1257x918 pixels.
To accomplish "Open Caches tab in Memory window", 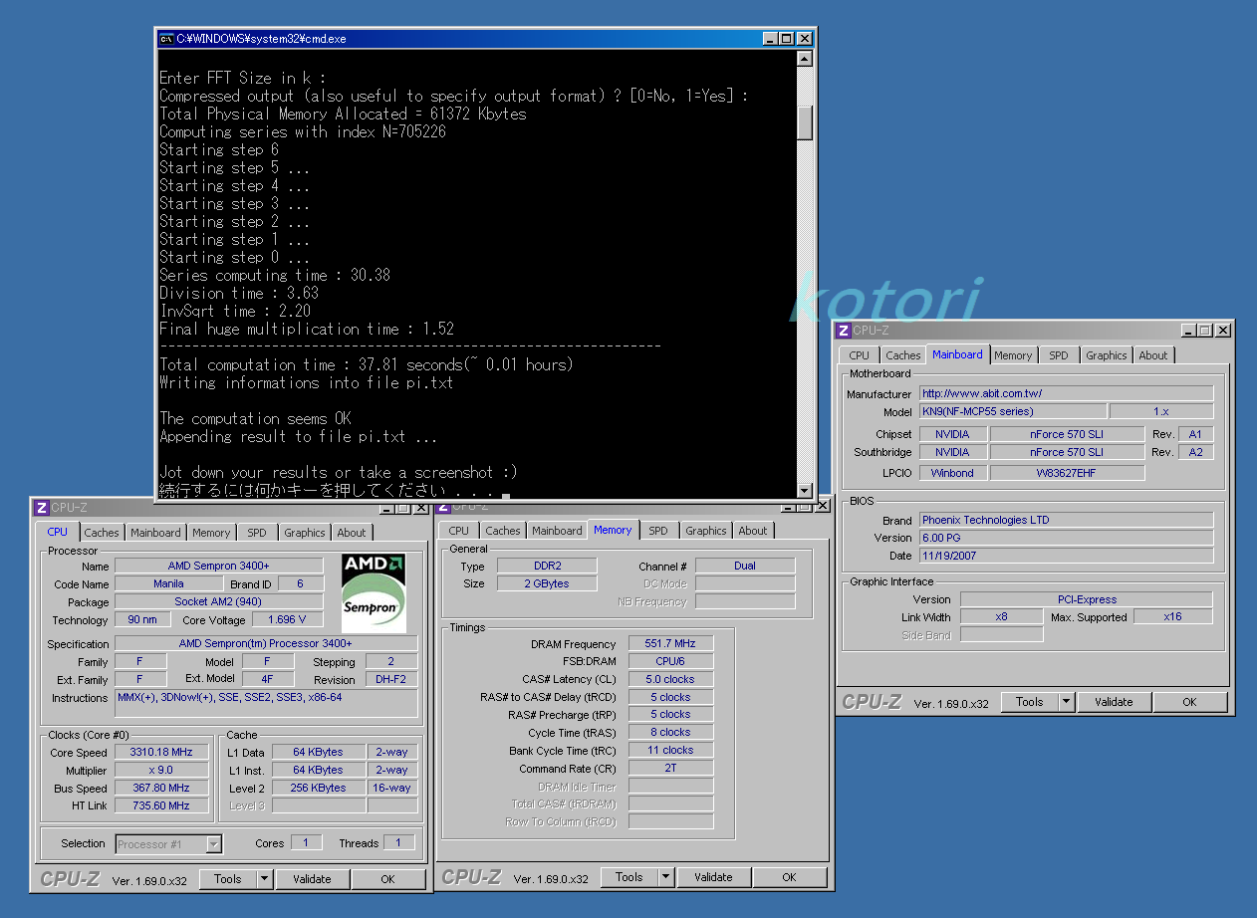I will click(x=503, y=531).
